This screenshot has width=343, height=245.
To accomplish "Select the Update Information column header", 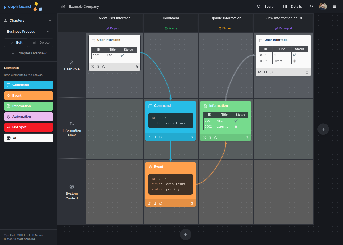I will point(226,18).
